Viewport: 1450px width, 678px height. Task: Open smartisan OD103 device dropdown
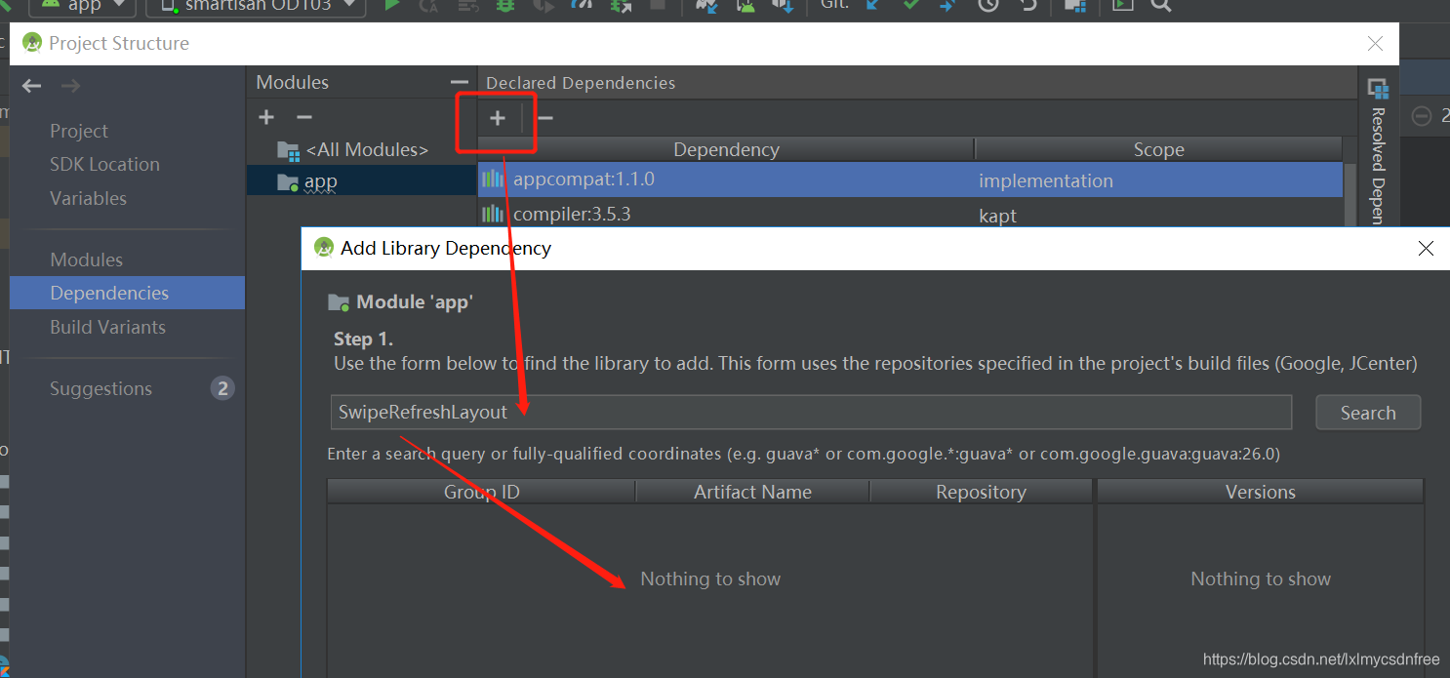point(256,6)
